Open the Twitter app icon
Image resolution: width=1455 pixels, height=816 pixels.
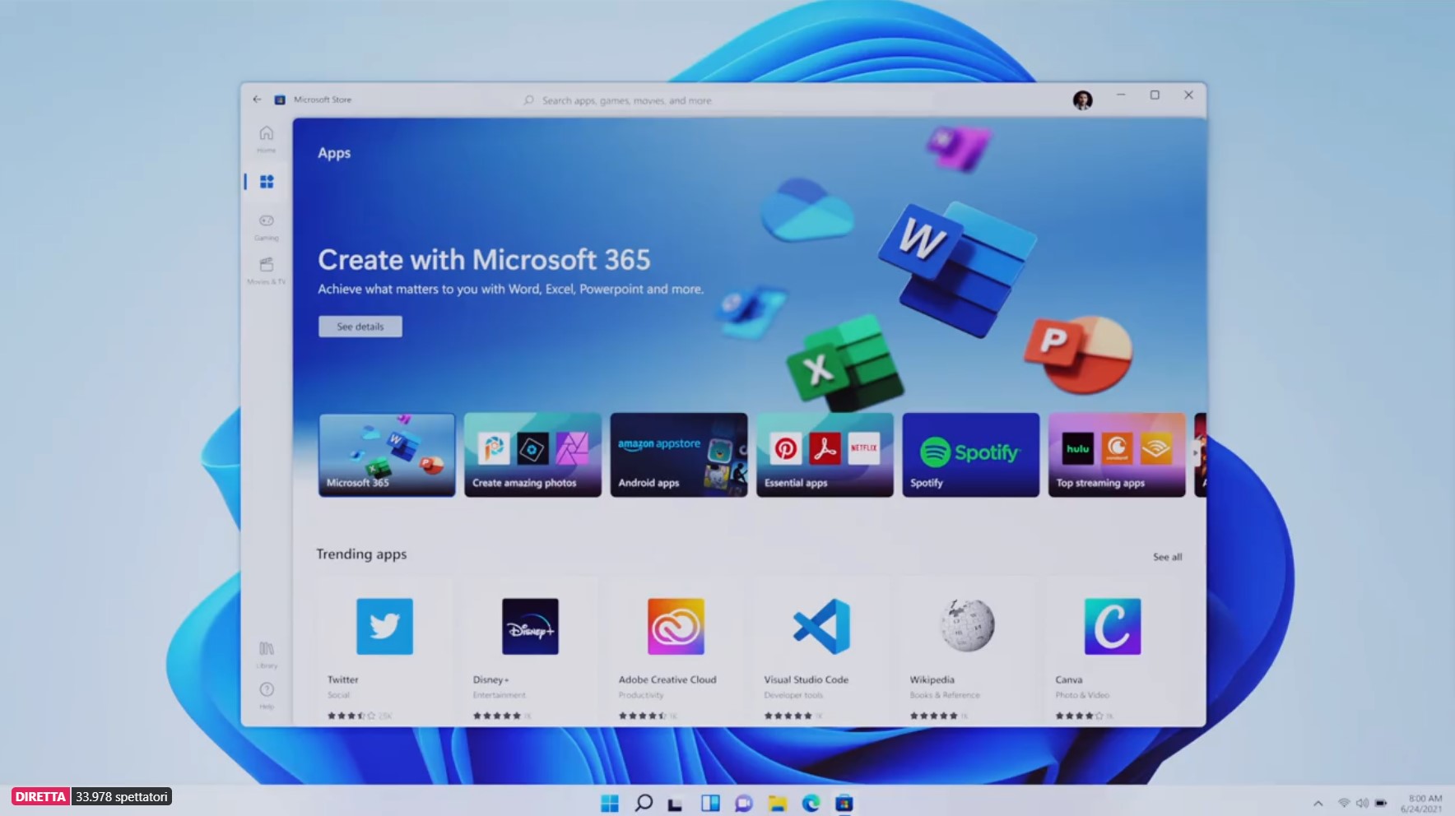(x=384, y=626)
